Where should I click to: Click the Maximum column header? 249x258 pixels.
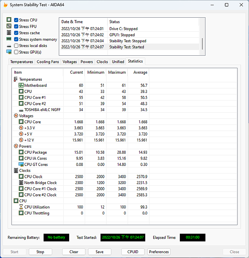117,72
